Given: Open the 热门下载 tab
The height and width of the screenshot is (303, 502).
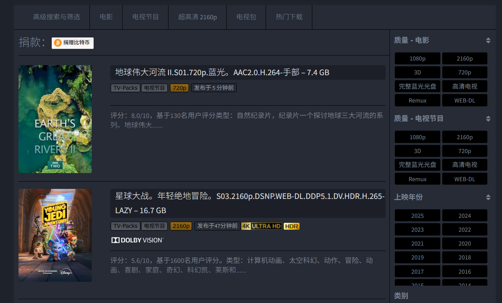Looking at the screenshot, I should coord(289,17).
